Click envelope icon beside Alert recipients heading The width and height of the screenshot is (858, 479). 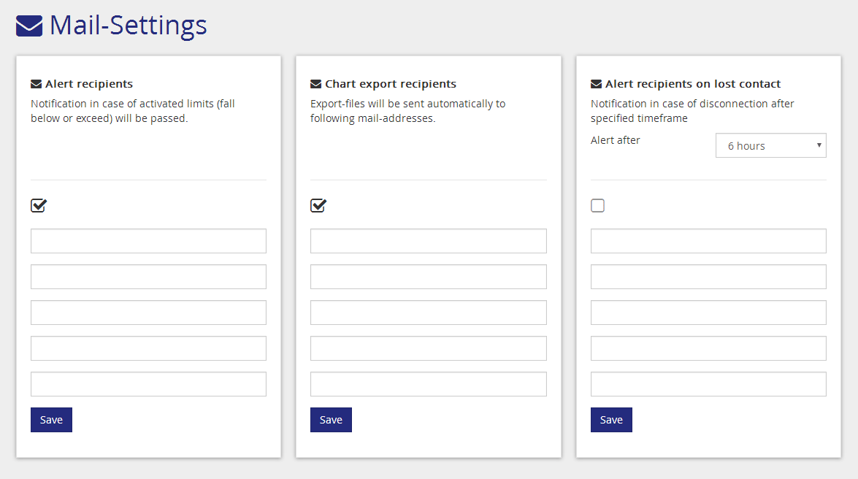36,84
